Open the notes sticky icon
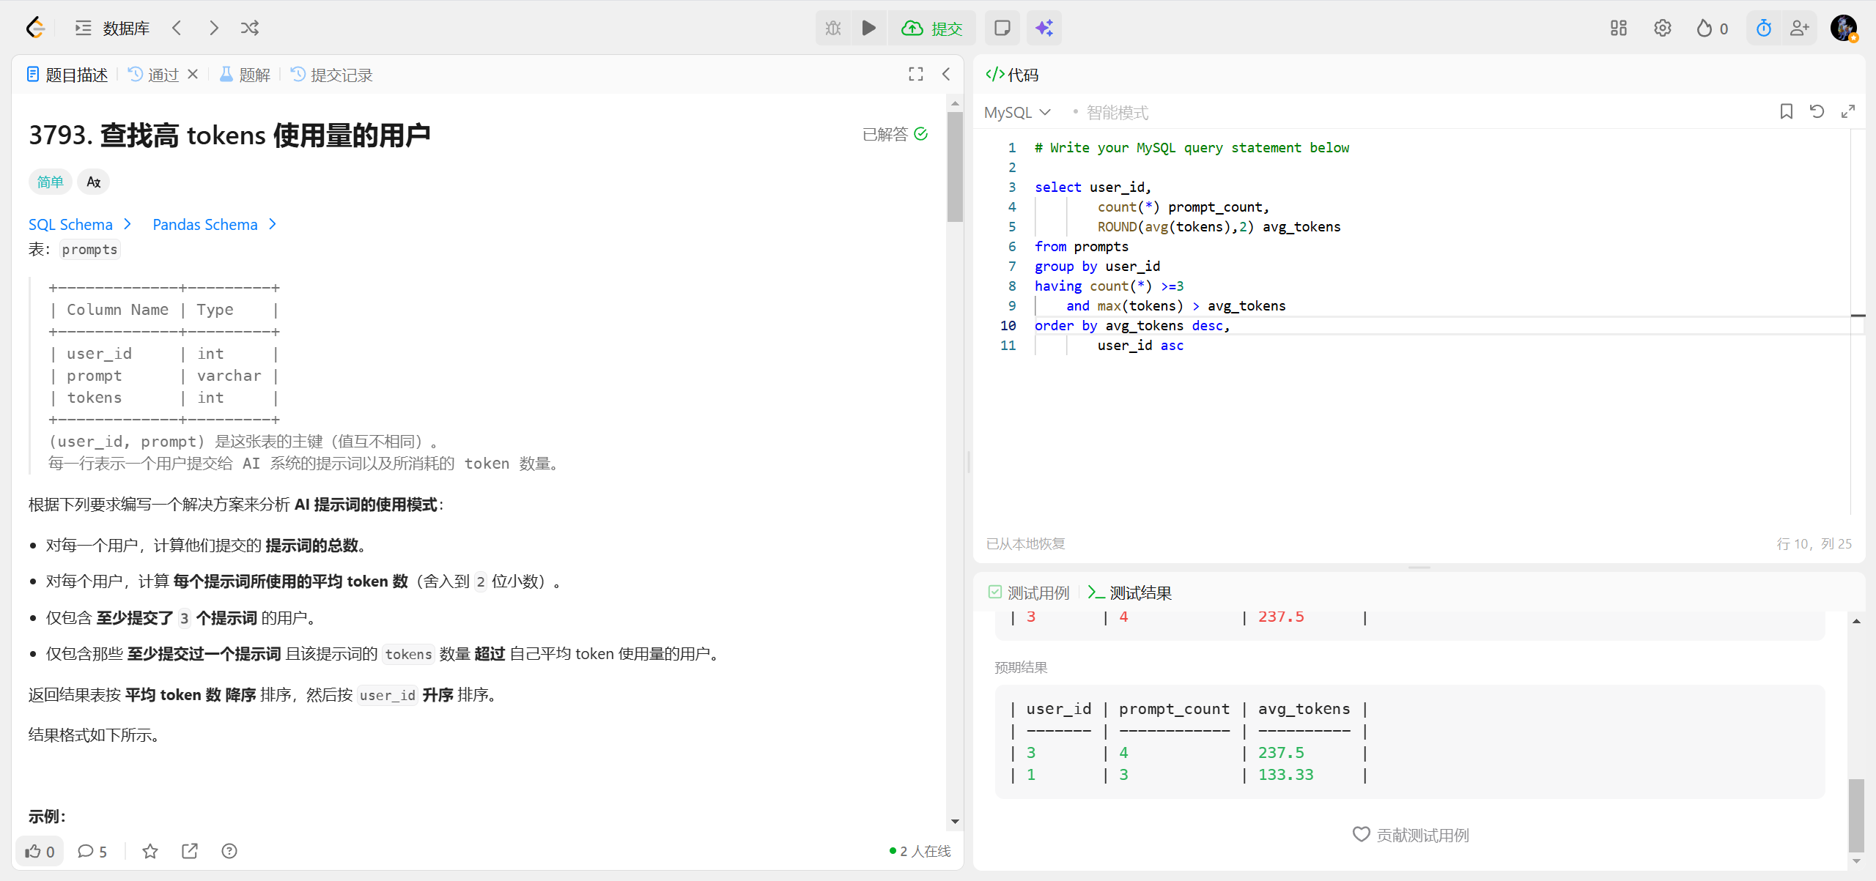The width and height of the screenshot is (1876, 881). point(1002,28)
